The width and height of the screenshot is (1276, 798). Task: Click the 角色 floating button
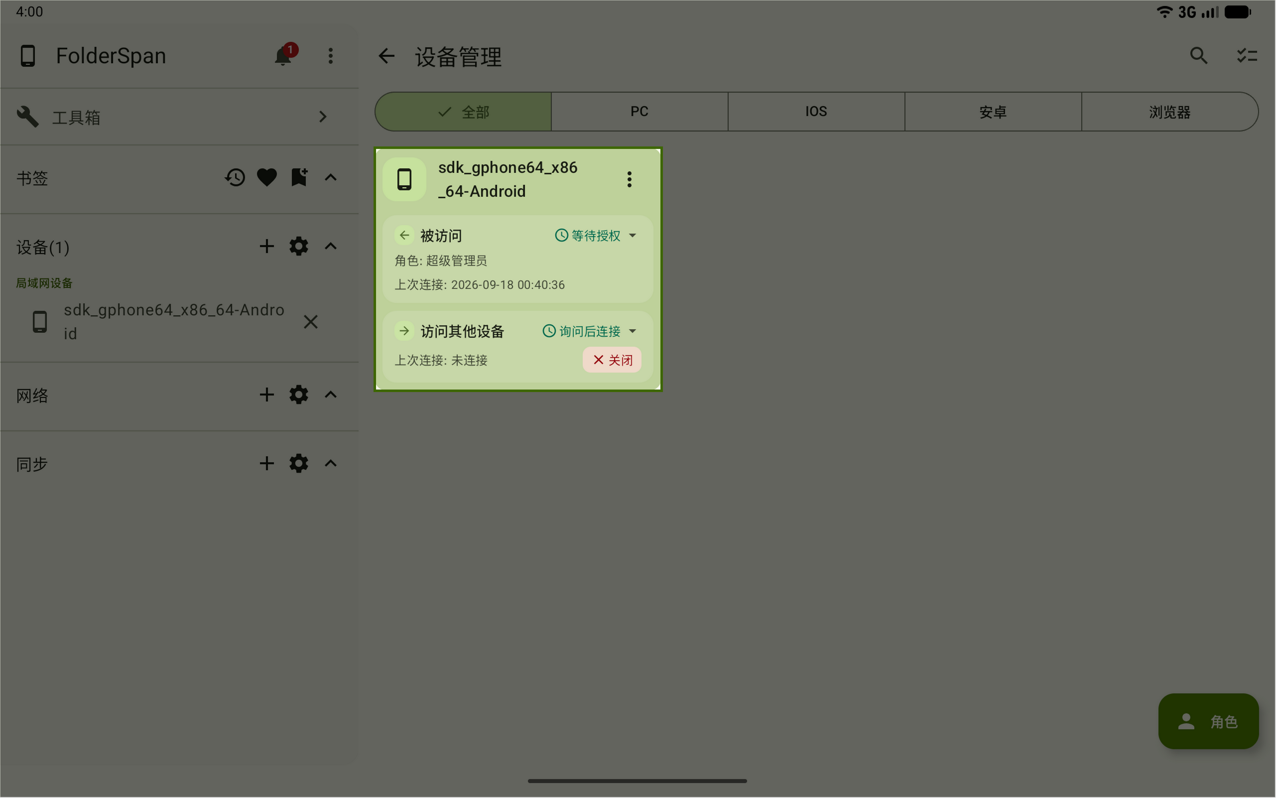click(1209, 721)
